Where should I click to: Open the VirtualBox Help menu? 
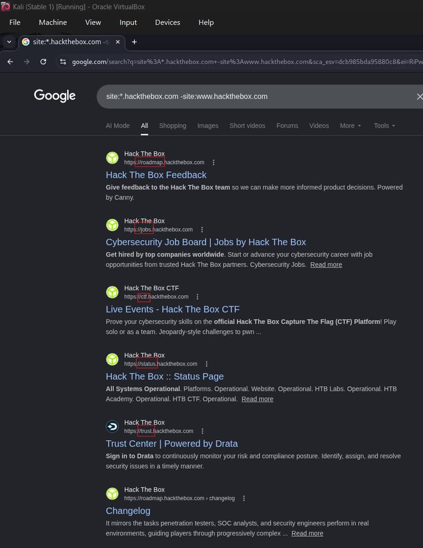point(206,22)
